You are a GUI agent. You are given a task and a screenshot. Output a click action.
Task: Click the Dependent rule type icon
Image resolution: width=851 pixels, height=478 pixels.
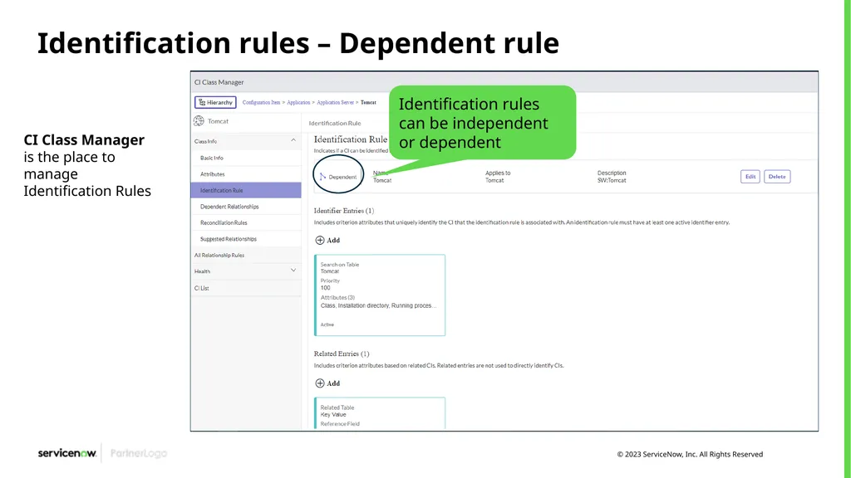tap(322, 177)
